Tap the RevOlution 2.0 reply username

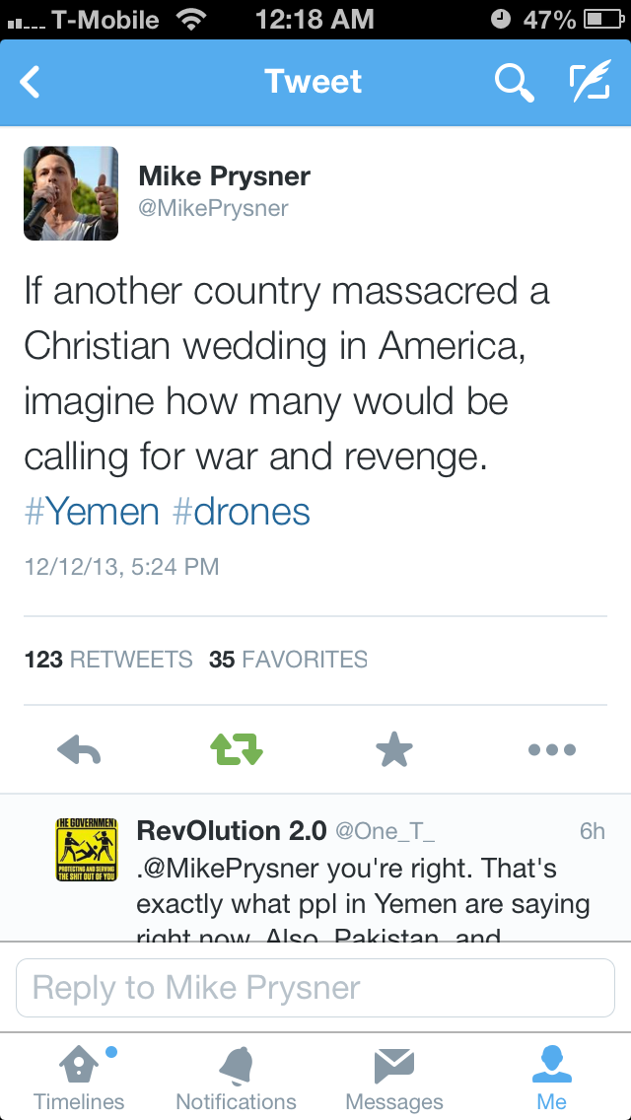click(231, 831)
